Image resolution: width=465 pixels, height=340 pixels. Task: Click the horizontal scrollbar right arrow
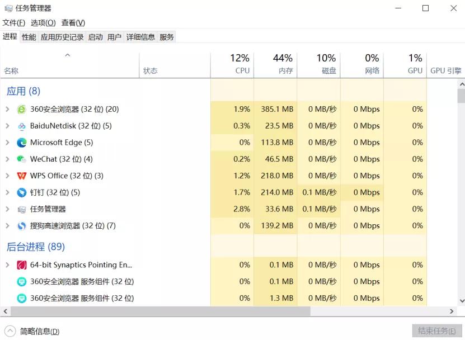(x=451, y=311)
